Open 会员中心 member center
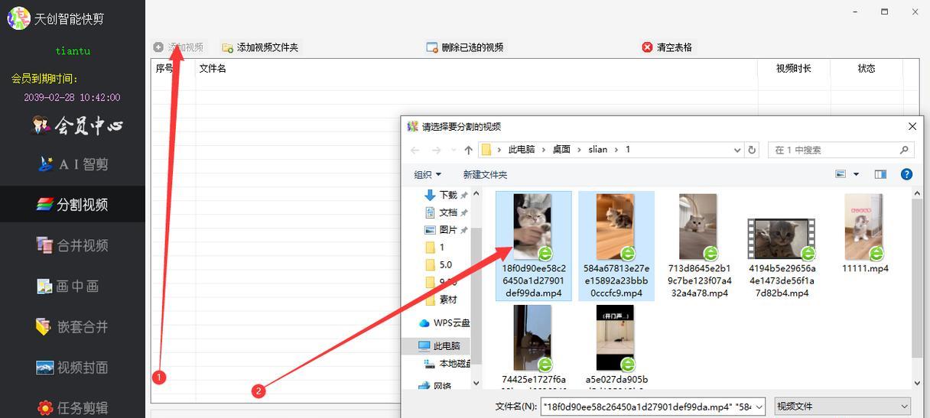Viewport: 930px width, 418px height. point(77,125)
